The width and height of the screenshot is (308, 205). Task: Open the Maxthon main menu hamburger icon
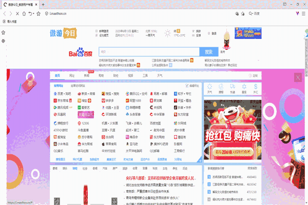(303, 13)
